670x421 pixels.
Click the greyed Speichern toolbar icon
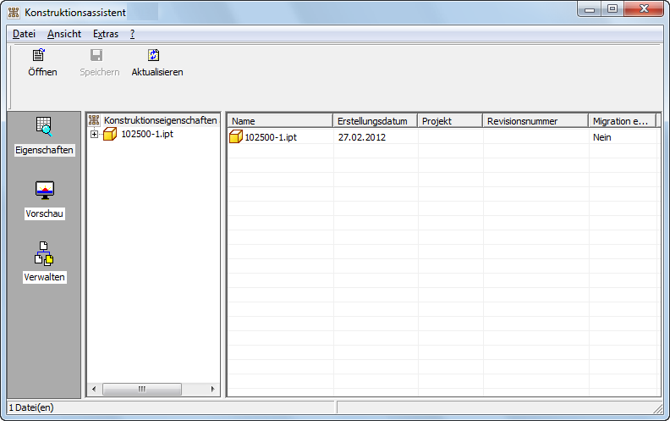pos(96,55)
